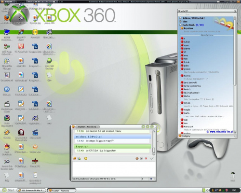The image size is (241, 193).
Task: Click the system tray clock
Action: (x=234, y=190)
